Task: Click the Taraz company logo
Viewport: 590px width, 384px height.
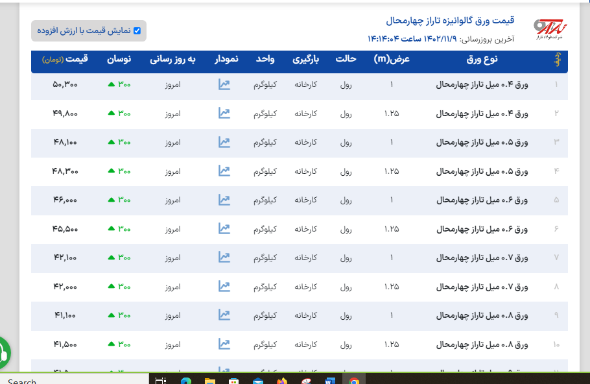Action: (550, 27)
